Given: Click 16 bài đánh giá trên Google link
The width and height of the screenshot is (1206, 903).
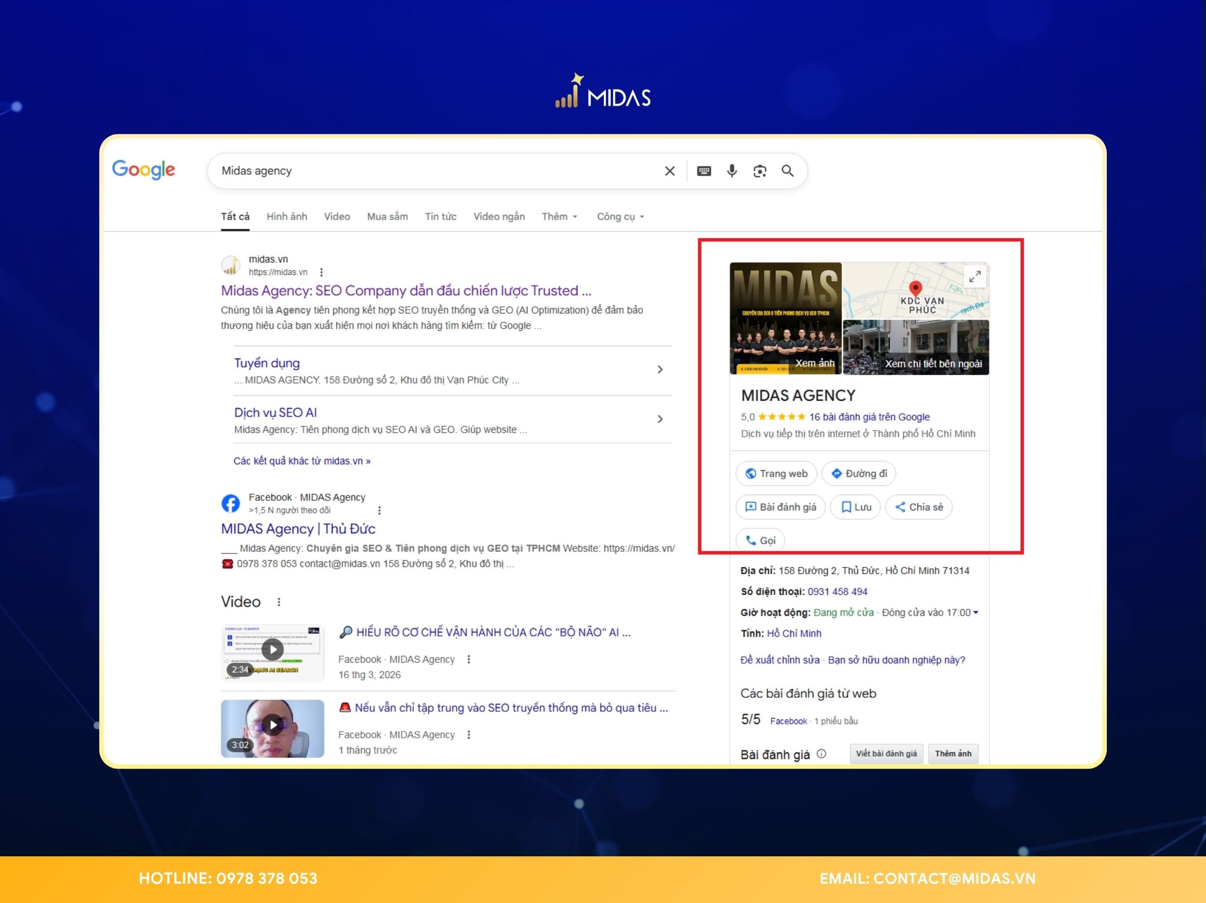Looking at the screenshot, I should (x=869, y=417).
